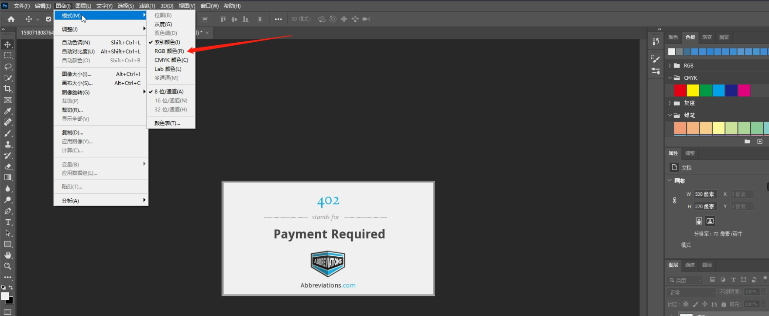Expand the RGB swatch group
The image size is (769, 316).
click(670, 65)
